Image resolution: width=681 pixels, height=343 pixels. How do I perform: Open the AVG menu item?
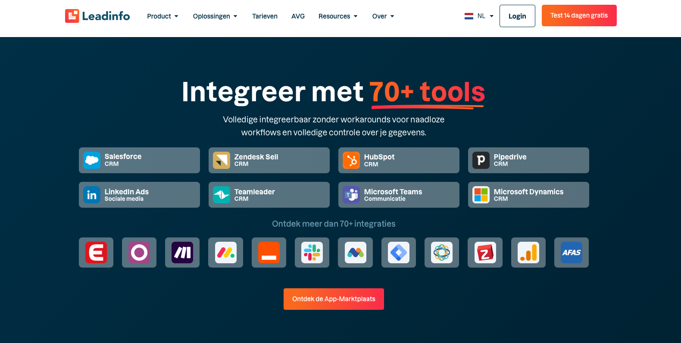click(x=298, y=16)
